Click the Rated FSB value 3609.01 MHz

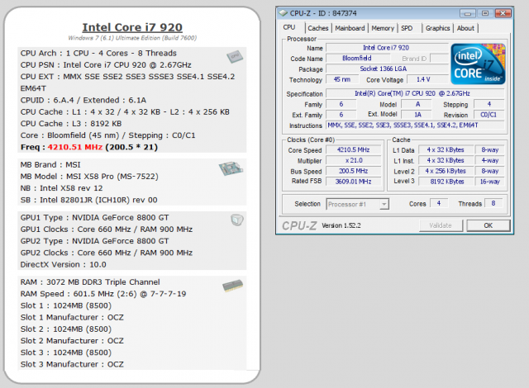354,182
